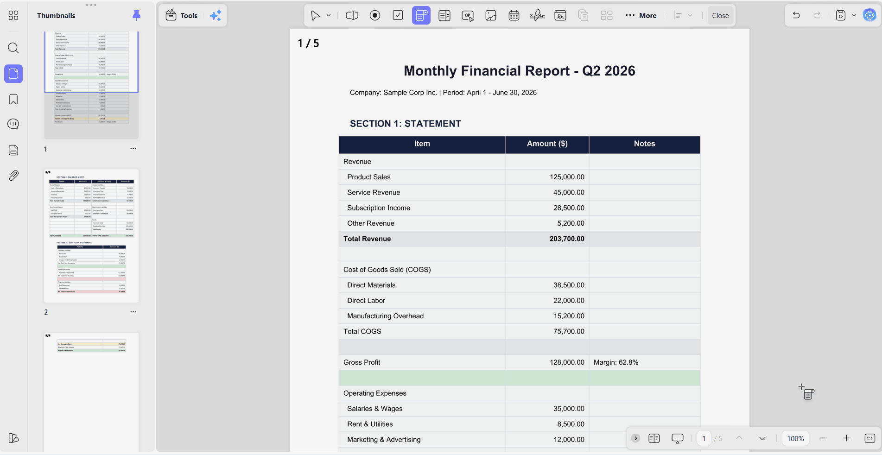The image size is (882, 455).
Task: Select the digital signature field tool
Action: coord(560,16)
